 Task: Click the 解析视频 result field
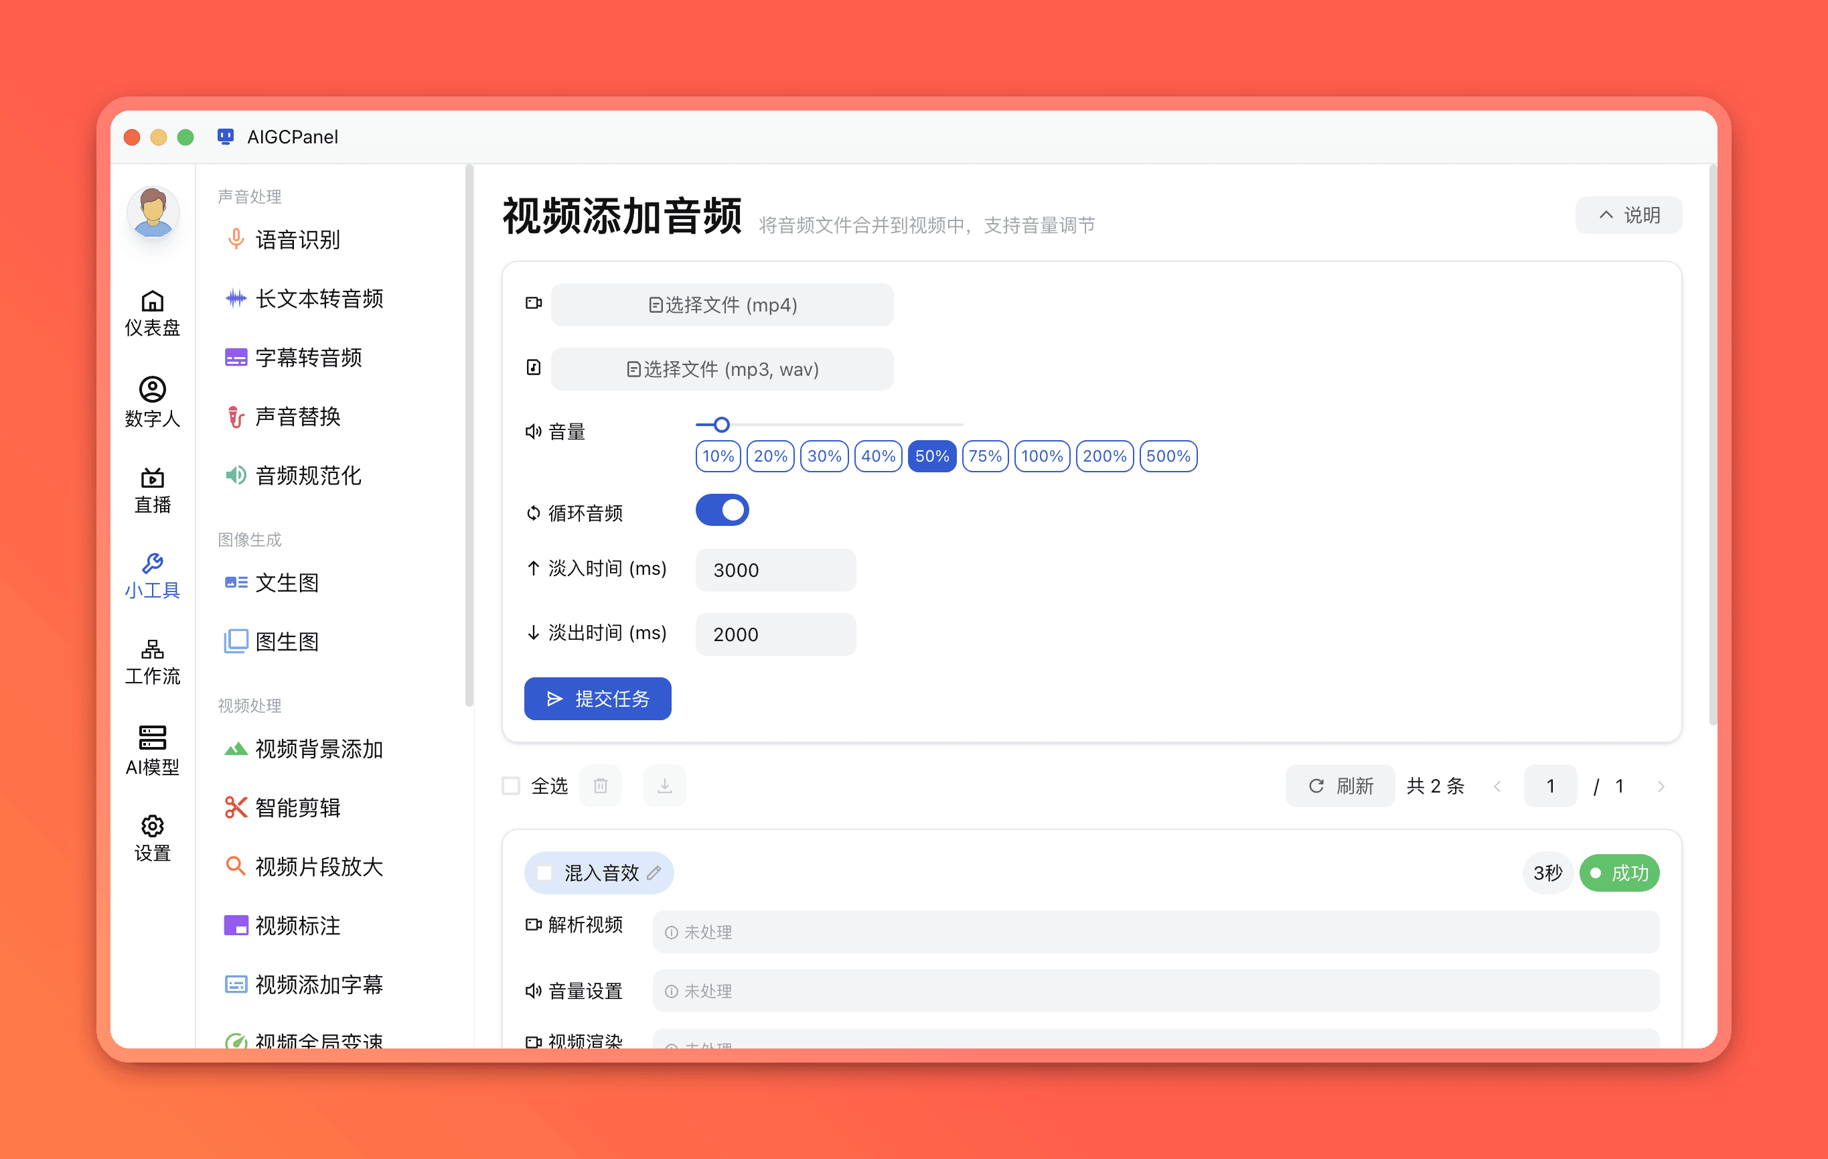pyautogui.click(x=1156, y=932)
